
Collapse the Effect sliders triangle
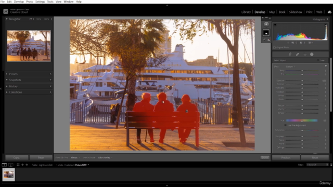326,66
